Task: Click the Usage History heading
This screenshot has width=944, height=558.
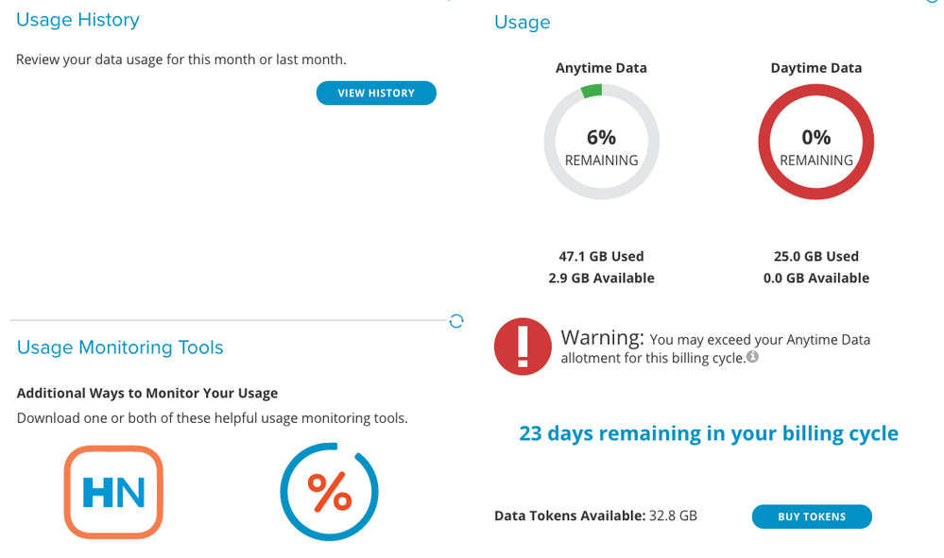Action: pos(77,20)
